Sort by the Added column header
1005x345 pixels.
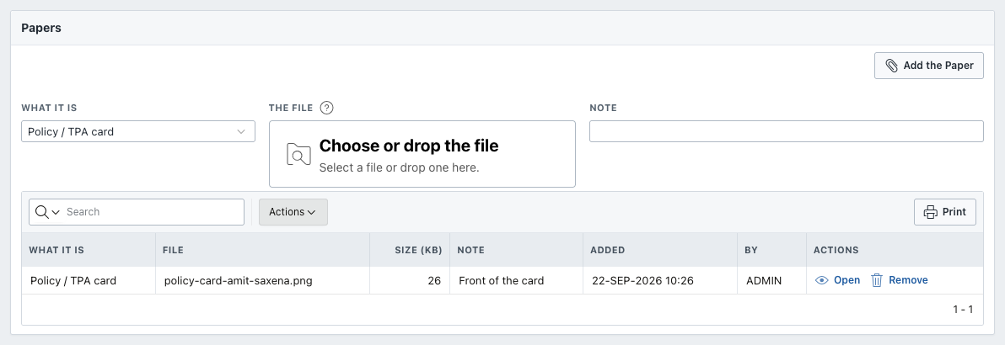tap(608, 250)
